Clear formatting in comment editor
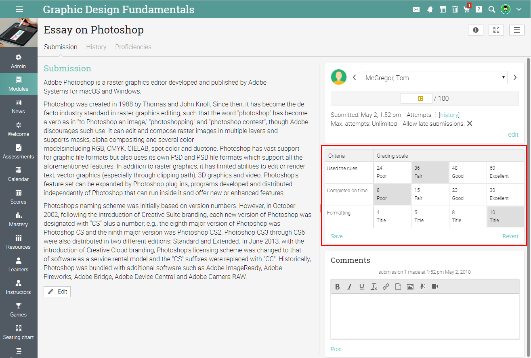The height and width of the screenshot is (358, 531). coord(374,287)
